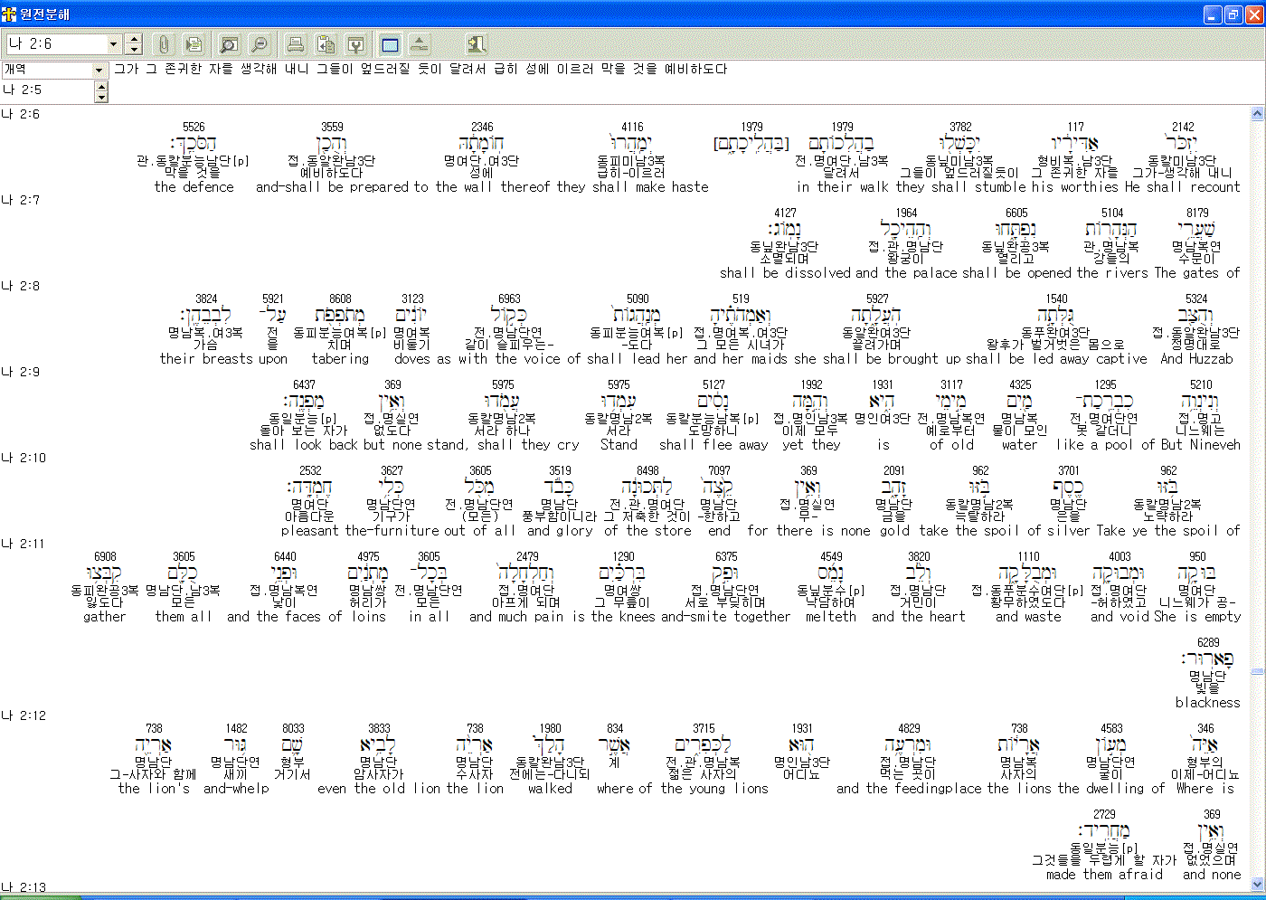
Task: Click the Strong number 2532
Action: point(310,471)
